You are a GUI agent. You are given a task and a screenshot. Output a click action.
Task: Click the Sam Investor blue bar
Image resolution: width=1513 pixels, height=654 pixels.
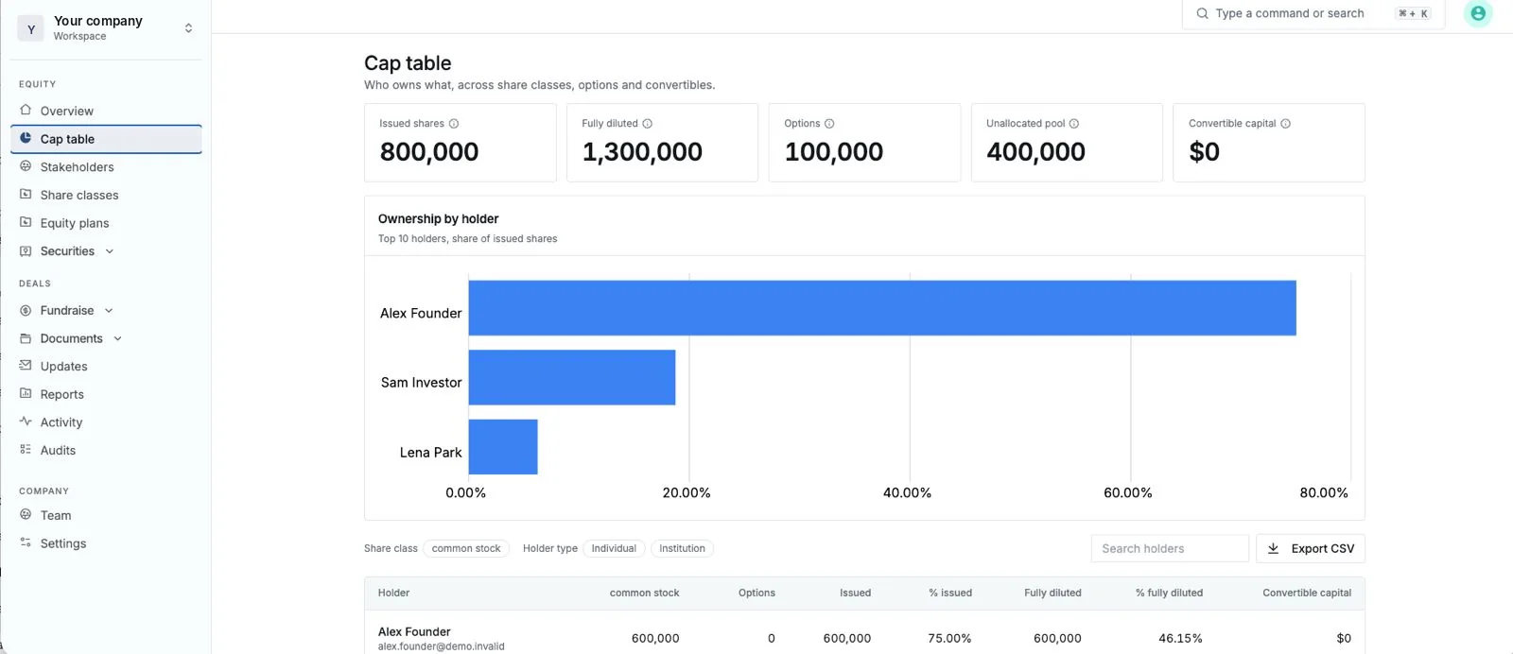pos(572,377)
